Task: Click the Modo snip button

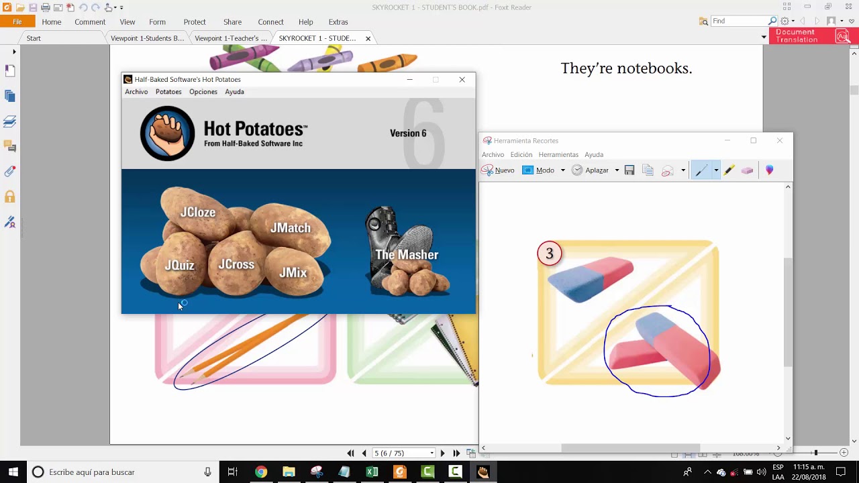Action: pyautogui.click(x=539, y=170)
